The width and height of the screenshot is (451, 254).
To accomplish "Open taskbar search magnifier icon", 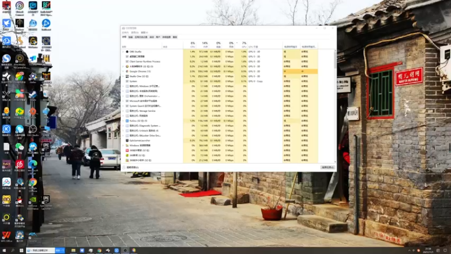I will (x=12, y=251).
